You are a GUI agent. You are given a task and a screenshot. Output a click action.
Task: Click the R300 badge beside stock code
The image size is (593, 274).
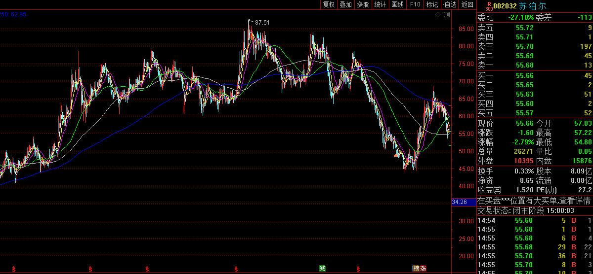(489, 6)
